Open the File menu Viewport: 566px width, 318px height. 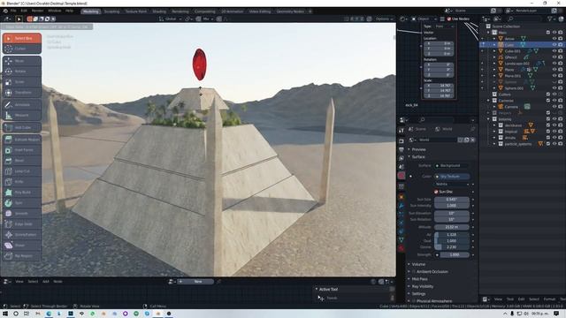pyautogui.click(x=13, y=11)
